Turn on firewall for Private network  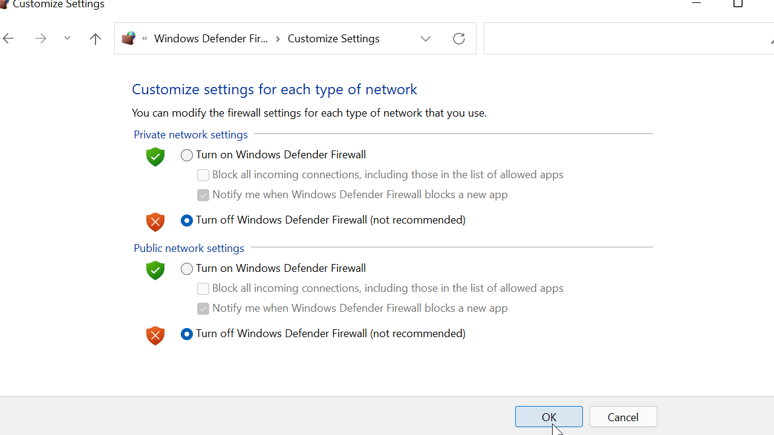pyautogui.click(x=187, y=155)
